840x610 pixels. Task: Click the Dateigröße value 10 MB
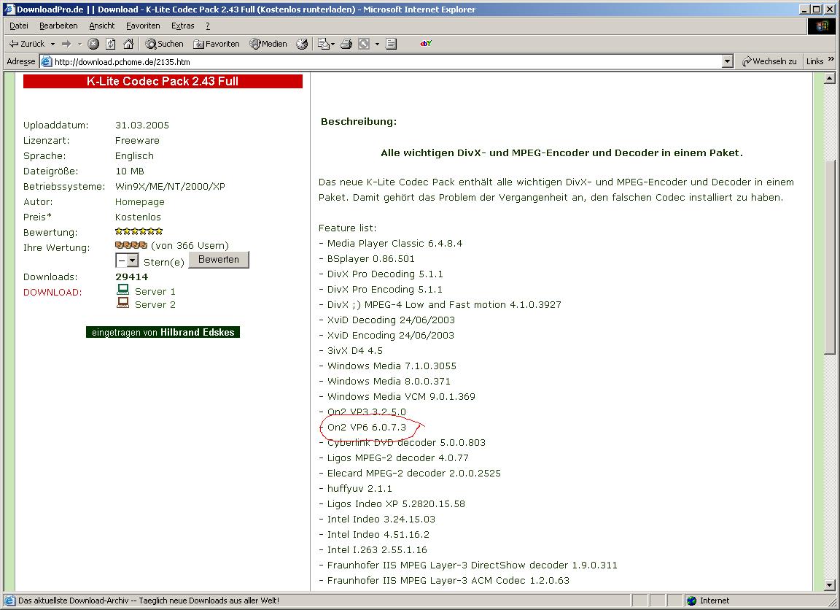tap(130, 171)
